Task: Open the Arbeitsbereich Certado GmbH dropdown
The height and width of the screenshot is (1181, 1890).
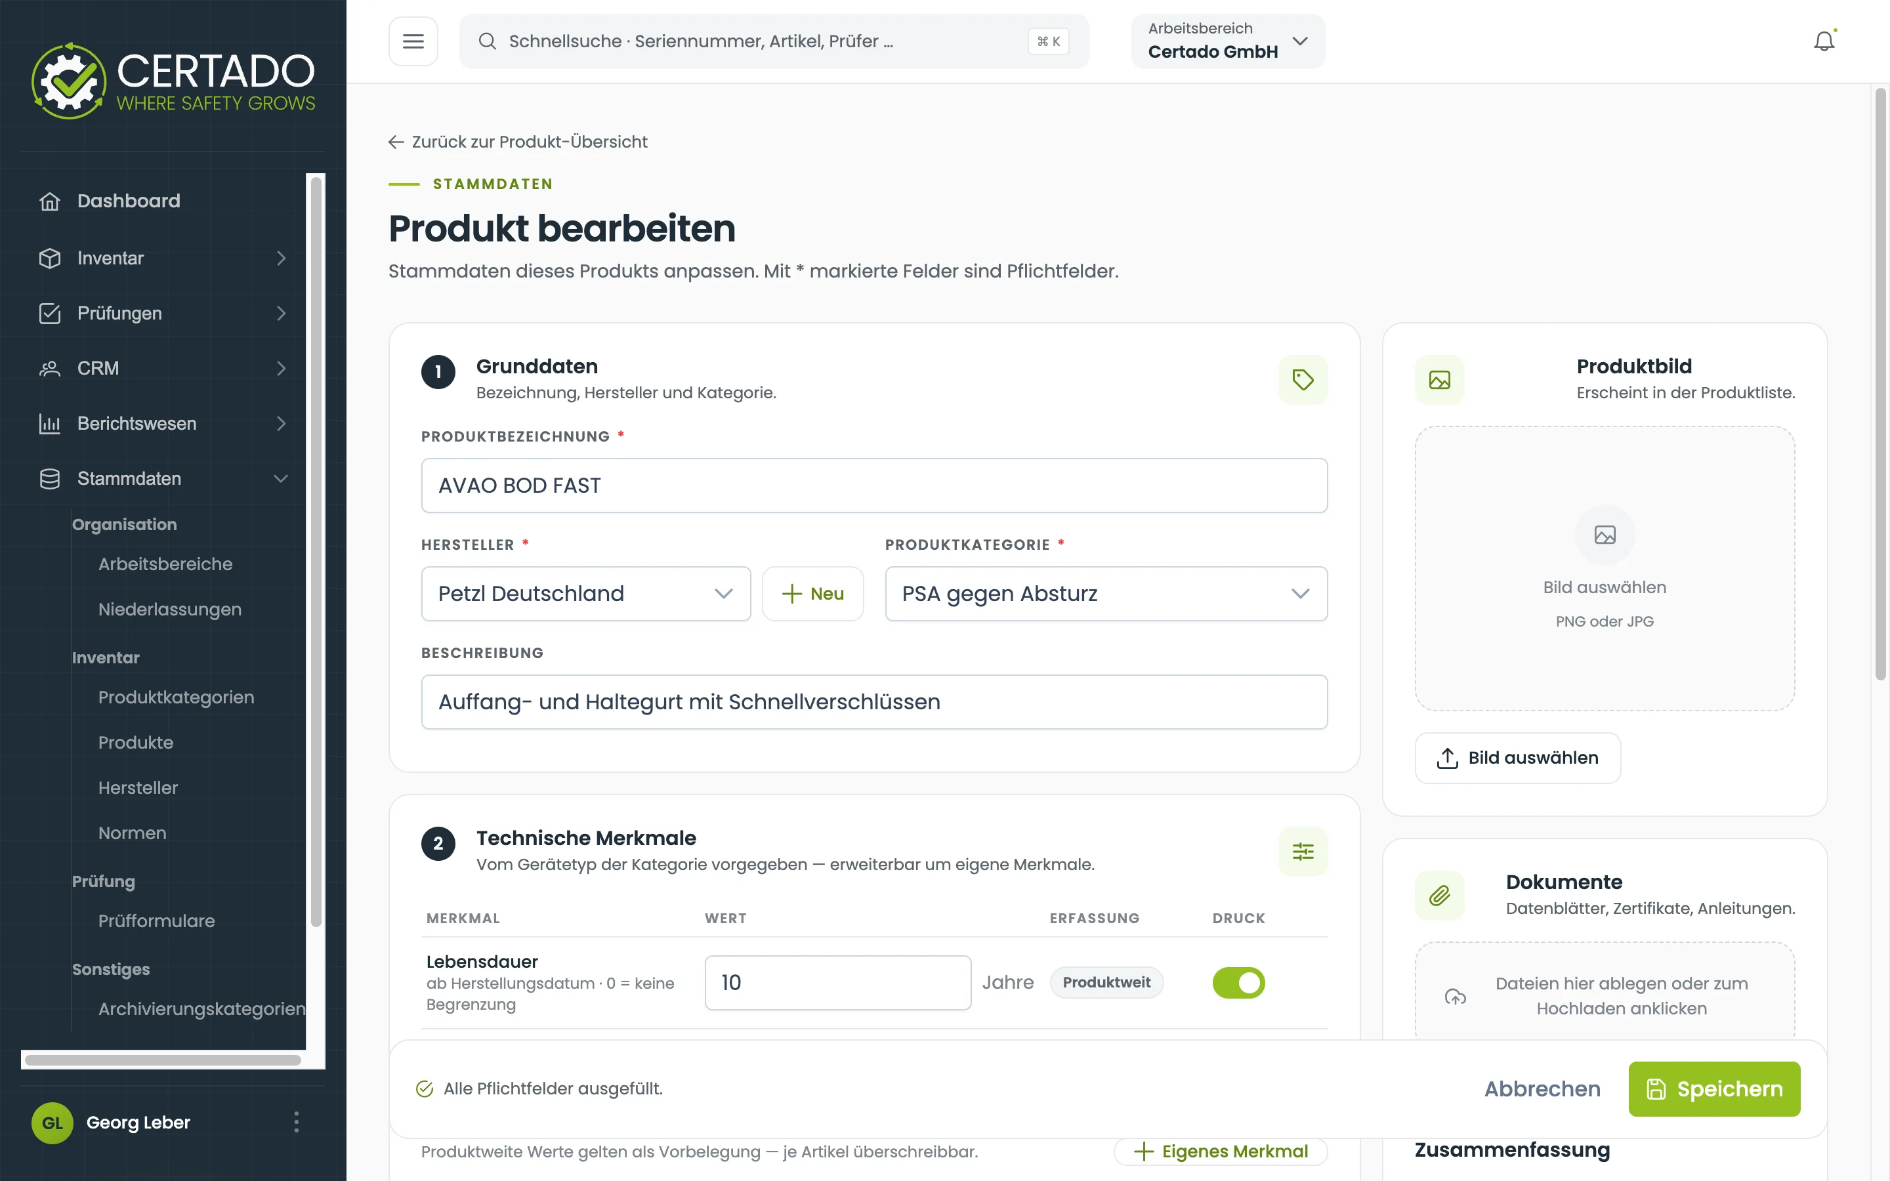Action: 1228,41
